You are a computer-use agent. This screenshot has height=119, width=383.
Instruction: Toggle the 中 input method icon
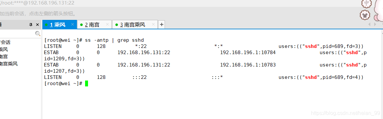coord(366,3)
